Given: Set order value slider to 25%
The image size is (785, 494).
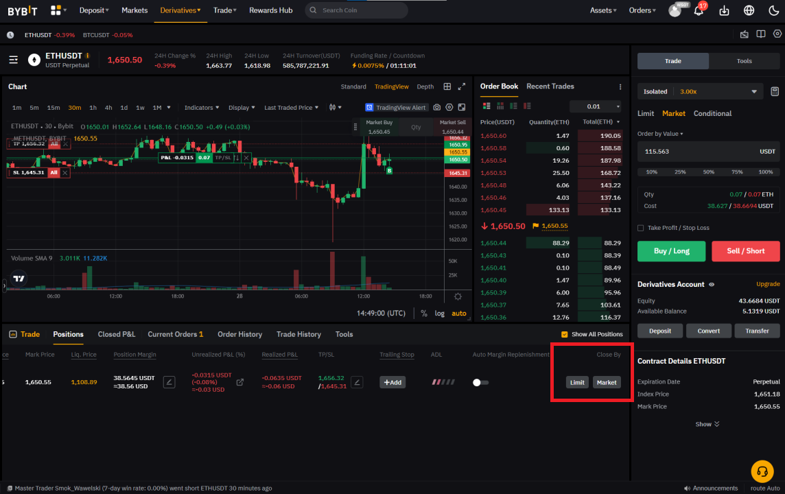Looking at the screenshot, I should [x=680, y=172].
